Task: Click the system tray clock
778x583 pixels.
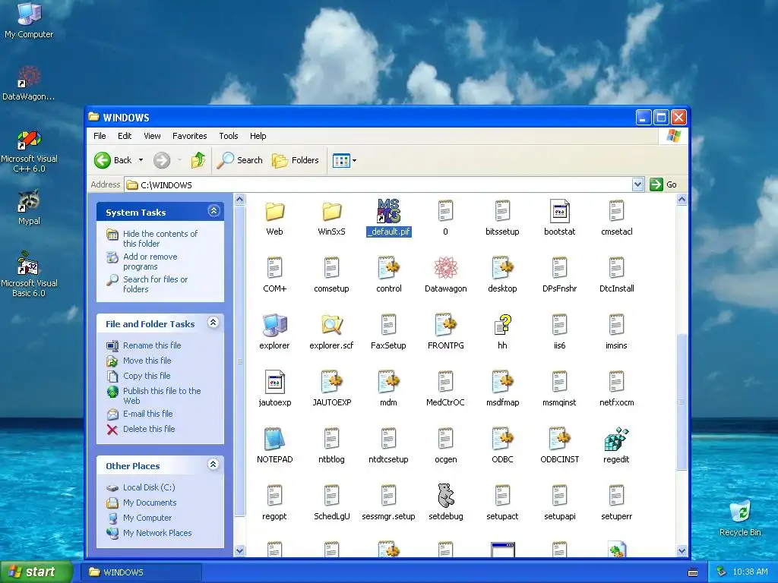Action: tap(750, 572)
